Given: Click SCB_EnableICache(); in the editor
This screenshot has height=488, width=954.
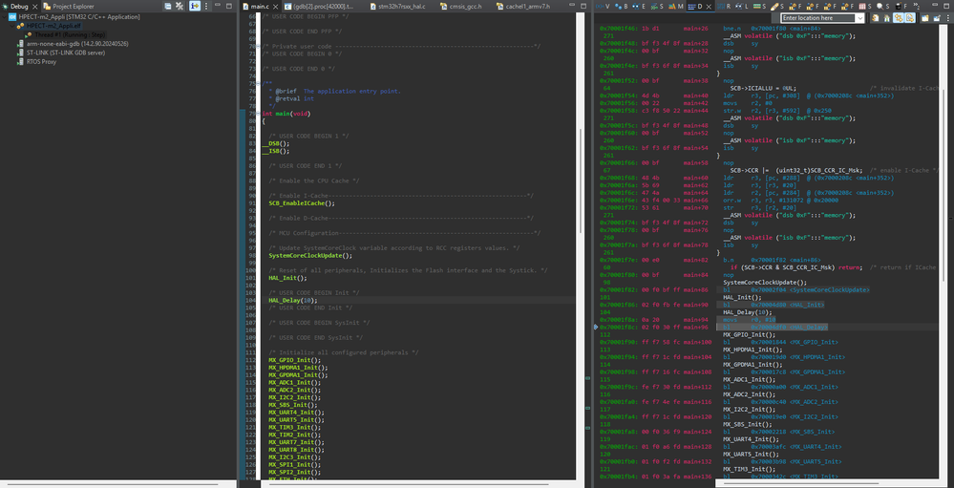Looking at the screenshot, I should click(302, 203).
